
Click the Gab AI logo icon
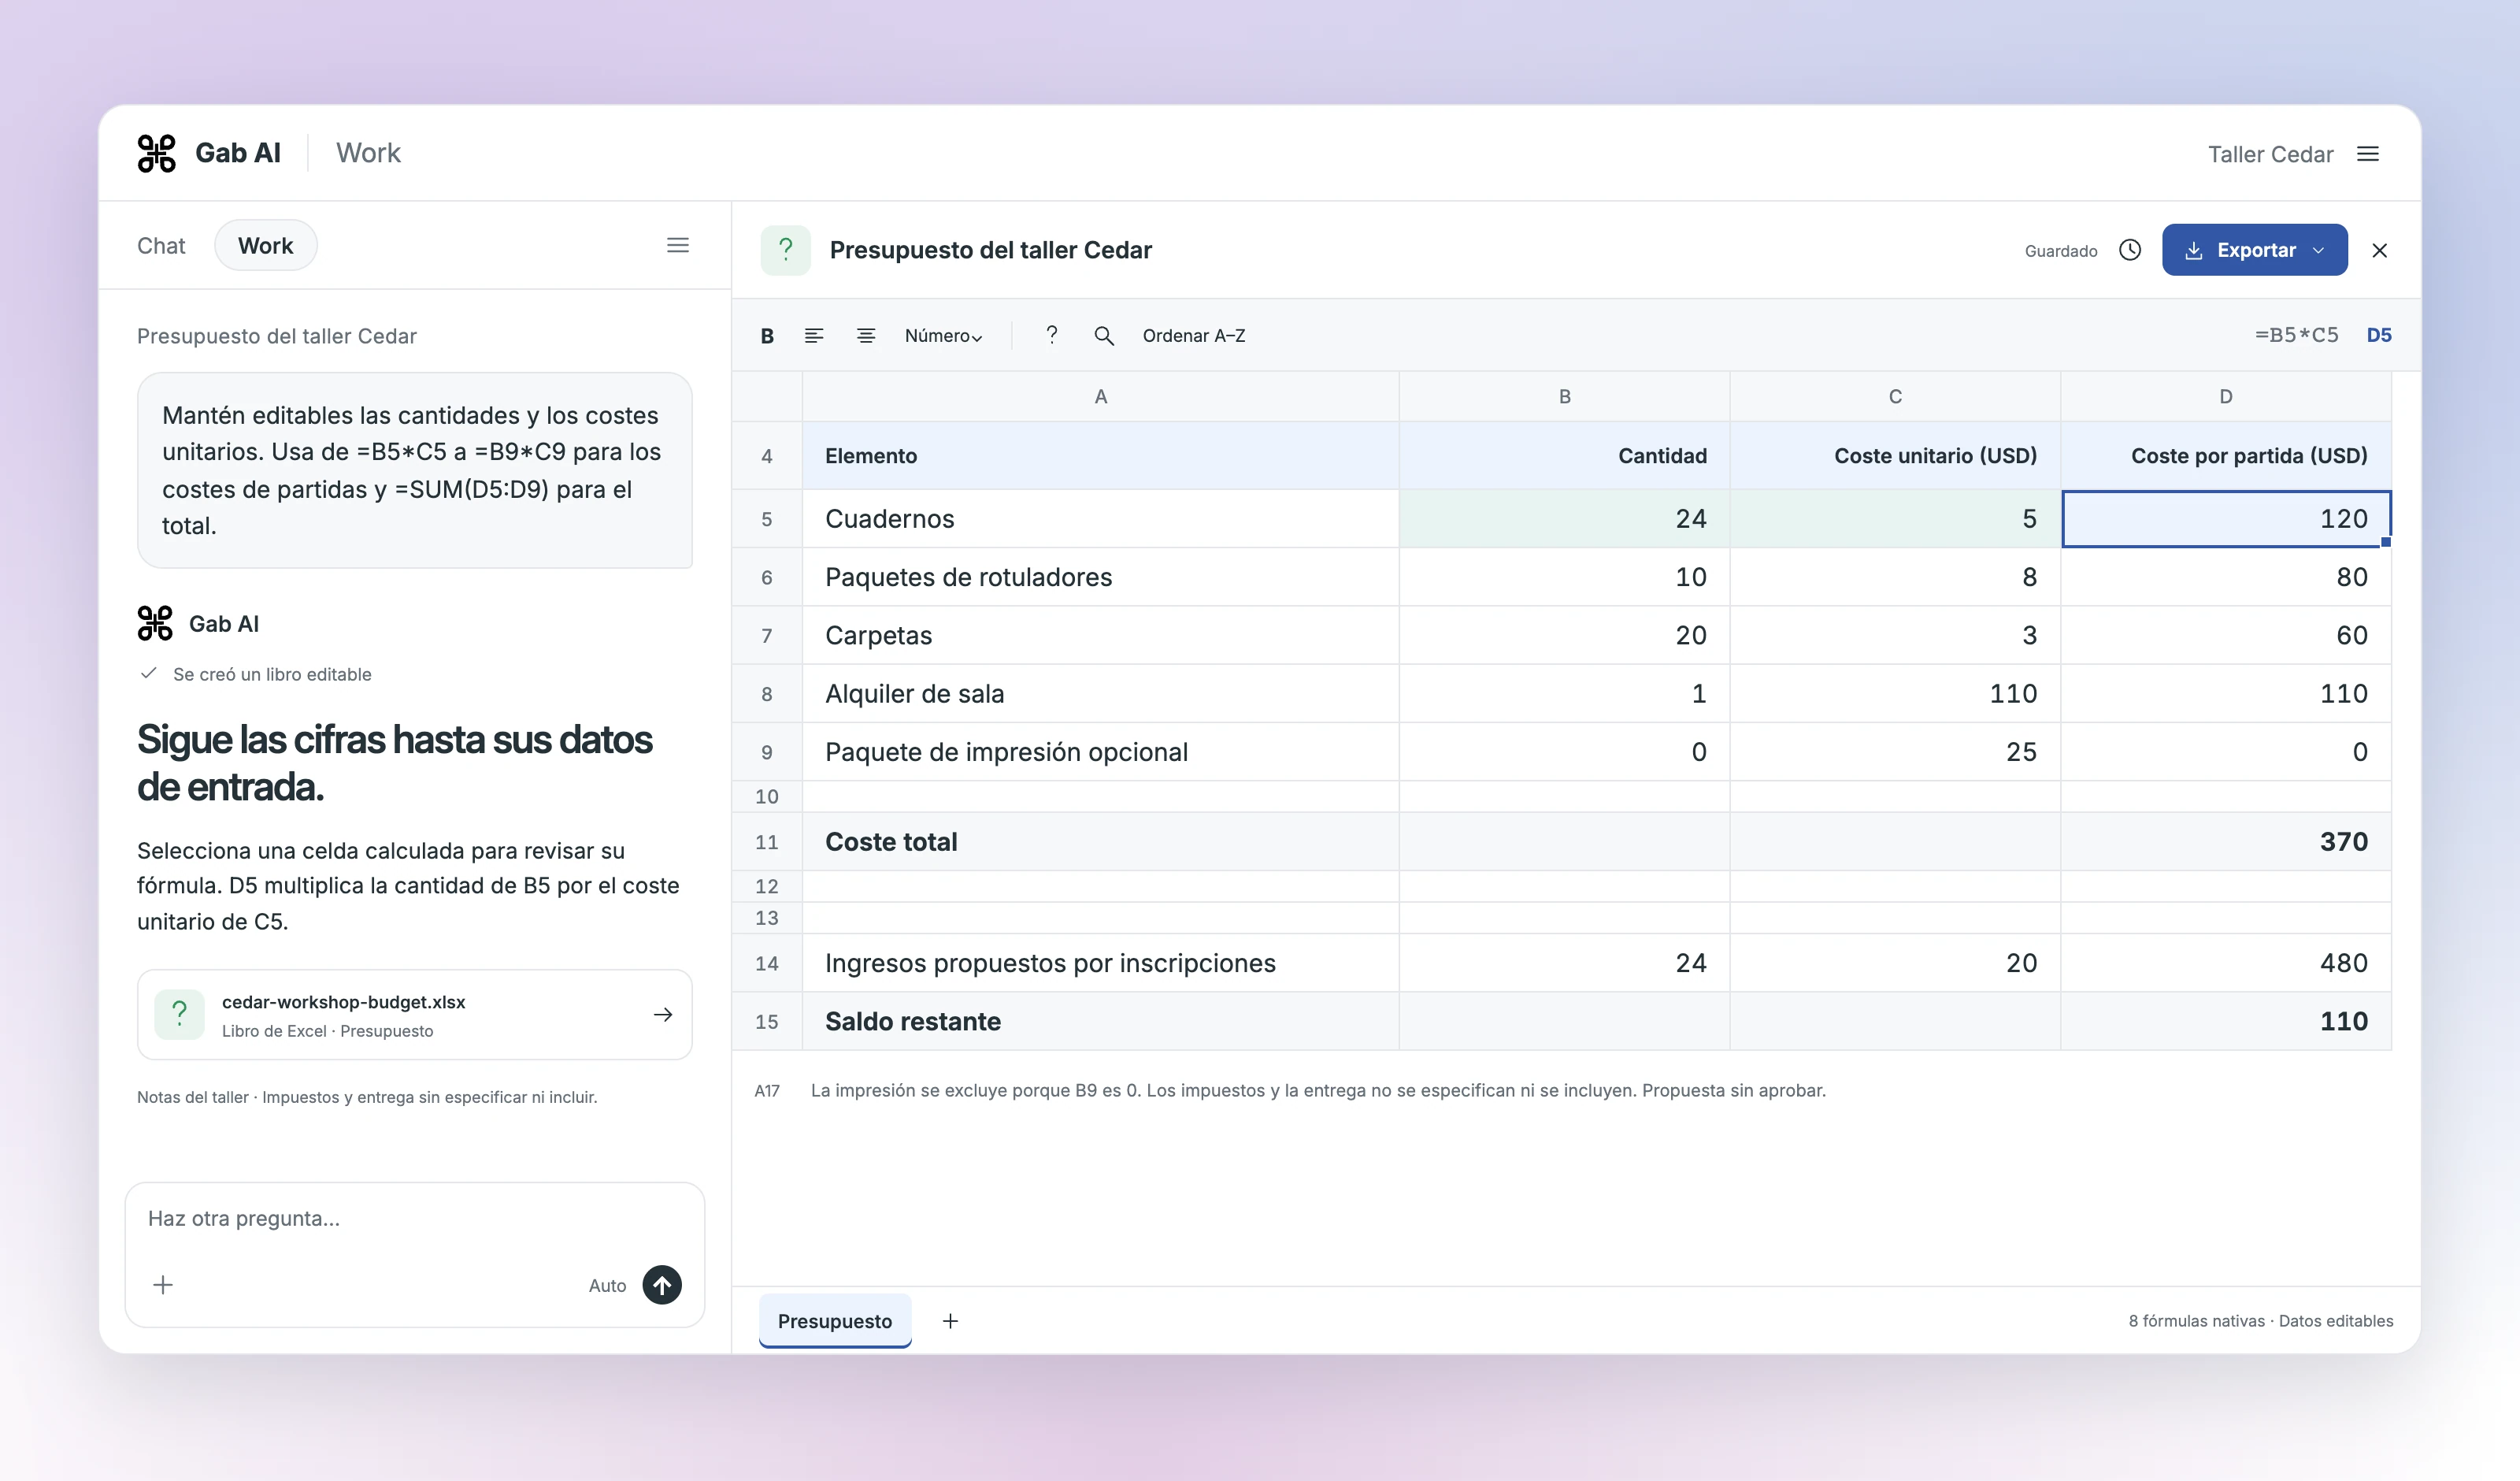tap(156, 153)
